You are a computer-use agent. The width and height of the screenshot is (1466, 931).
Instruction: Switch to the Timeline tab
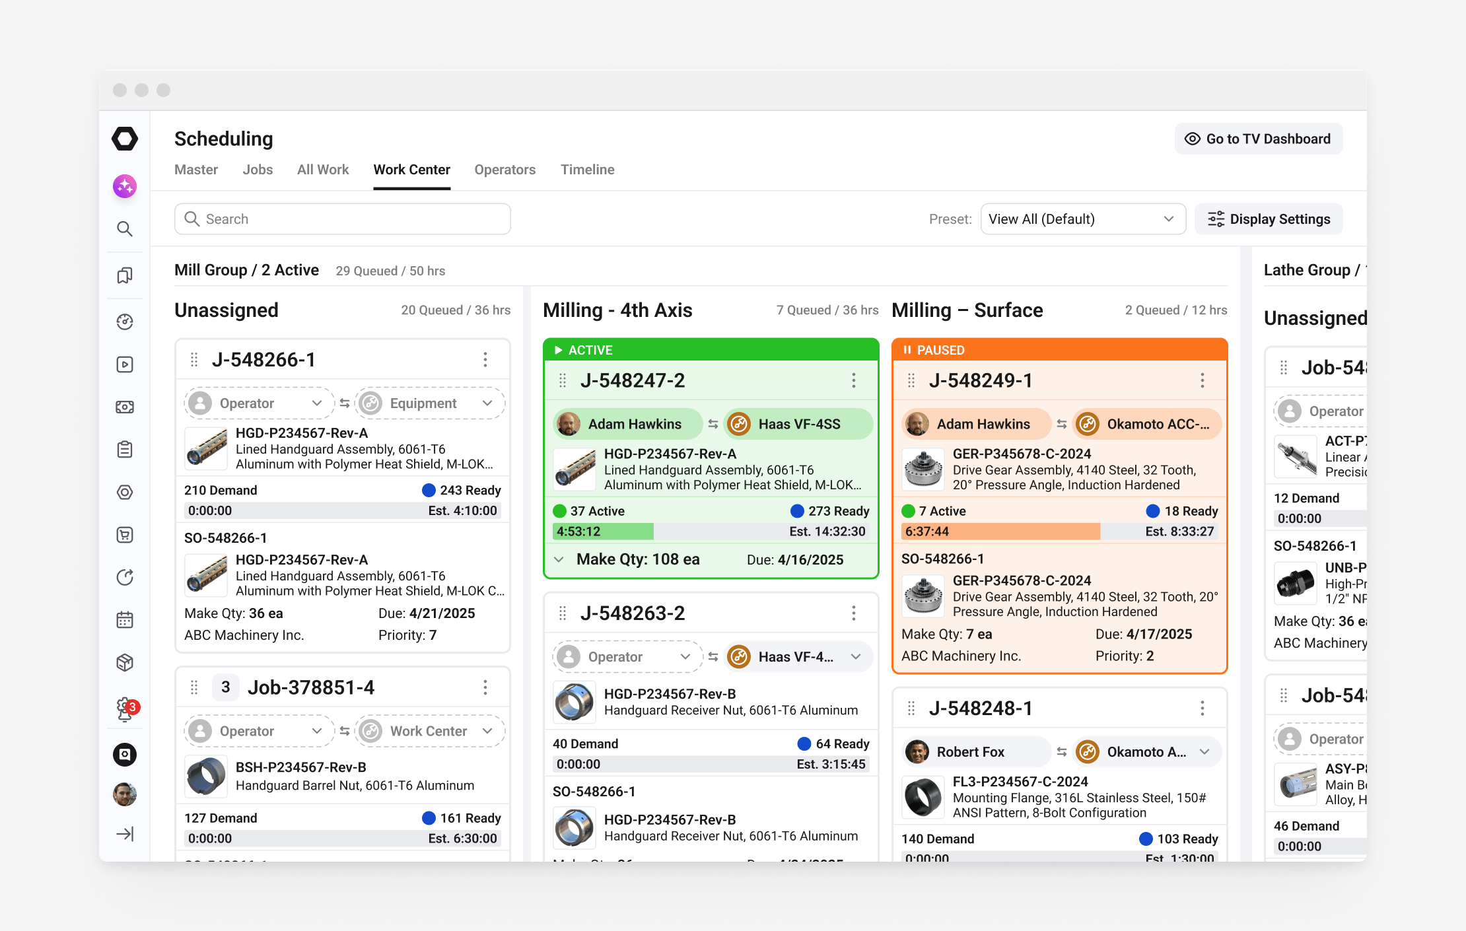[588, 170]
